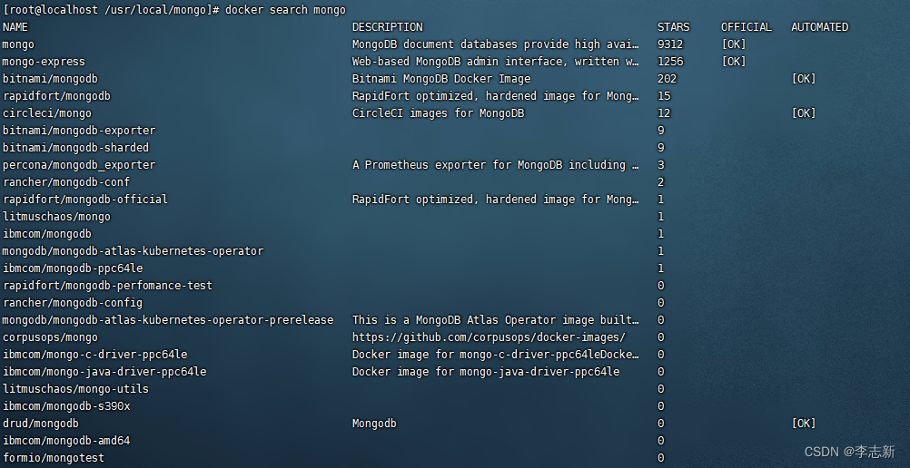This screenshot has height=468, width=910.
Task: Click 'mongodb-atlas-kubernetes-operator-prerelease' name
Action: click(193, 320)
